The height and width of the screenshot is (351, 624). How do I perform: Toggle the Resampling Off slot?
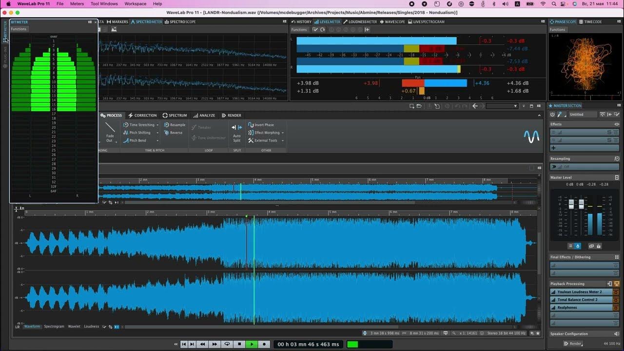(585, 167)
